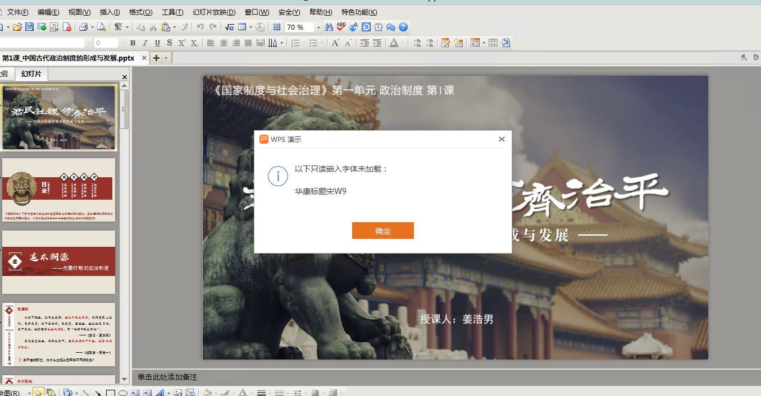Select the 追本溯源 slide thumbnail

click(x=59, y=262)
